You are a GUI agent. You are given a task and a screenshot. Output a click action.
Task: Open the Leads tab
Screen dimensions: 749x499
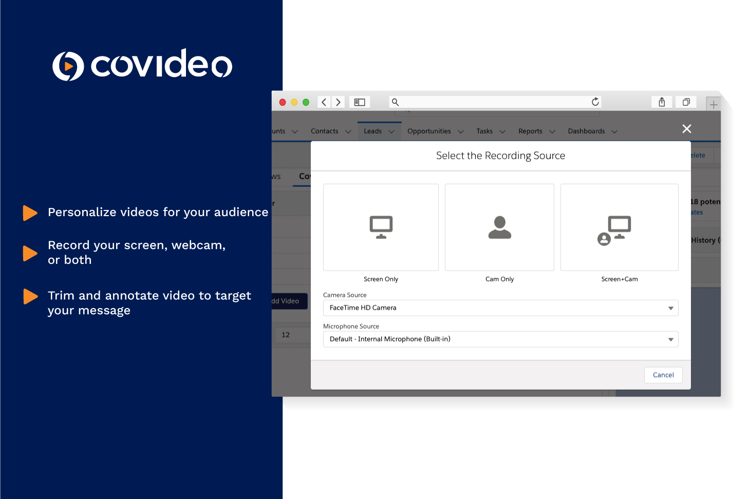pyautogui.click(x=372, y=131)
